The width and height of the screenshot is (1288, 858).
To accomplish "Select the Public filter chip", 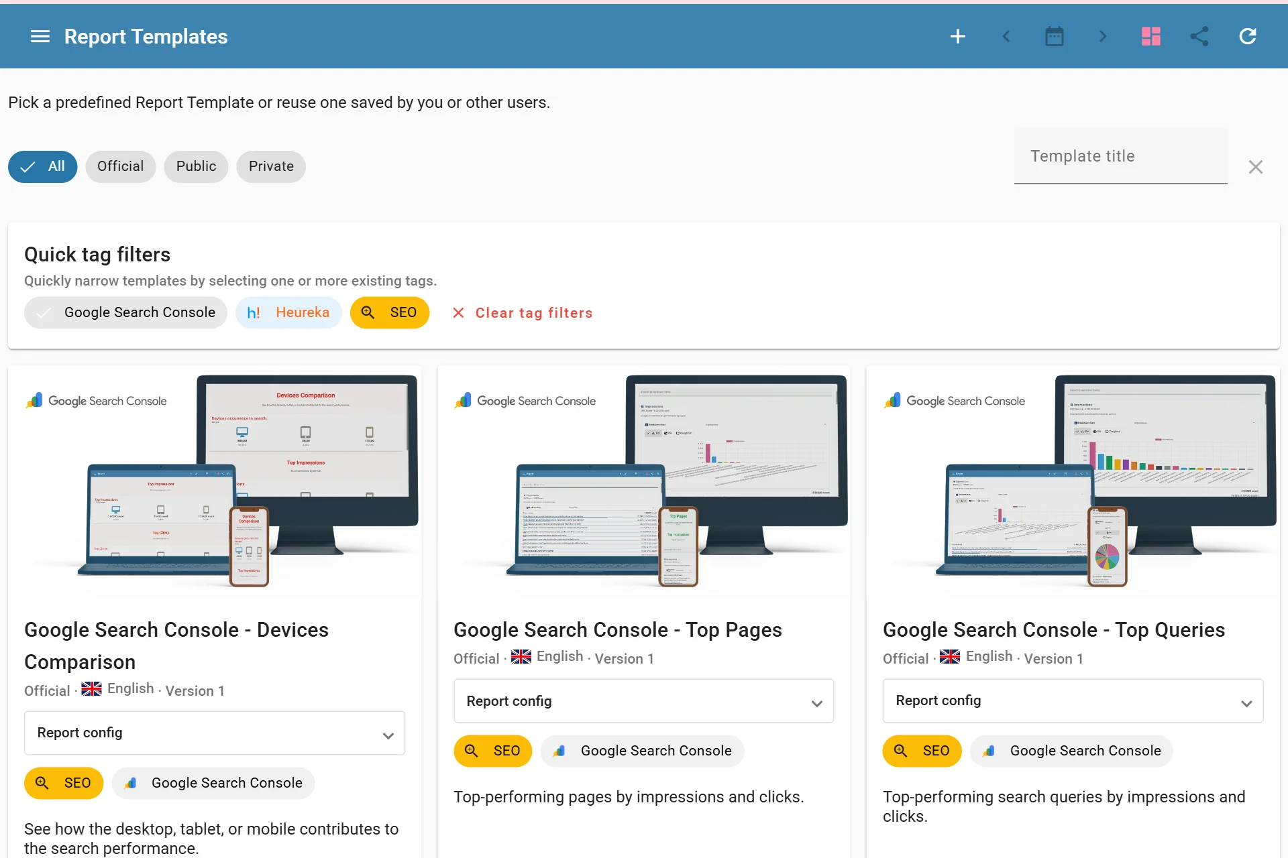I will (196, 166).
